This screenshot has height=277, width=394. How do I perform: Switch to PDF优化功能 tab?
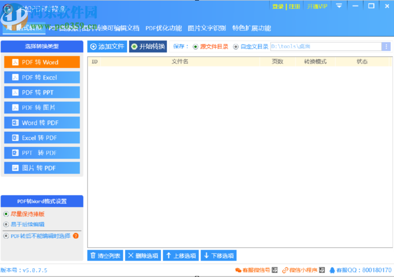pos(163,28)
